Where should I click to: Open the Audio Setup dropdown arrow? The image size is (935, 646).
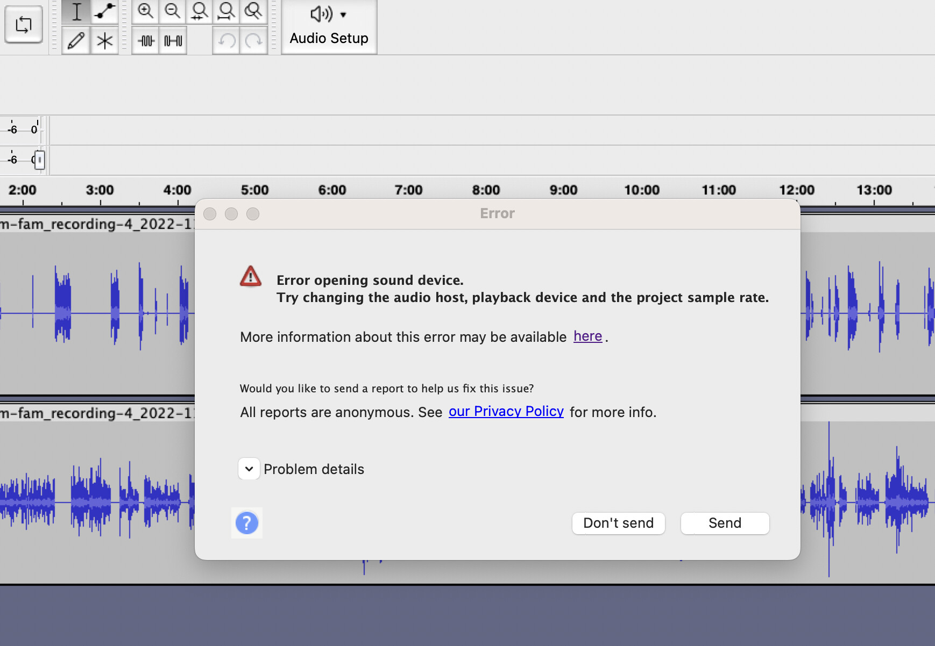[343, 16]
